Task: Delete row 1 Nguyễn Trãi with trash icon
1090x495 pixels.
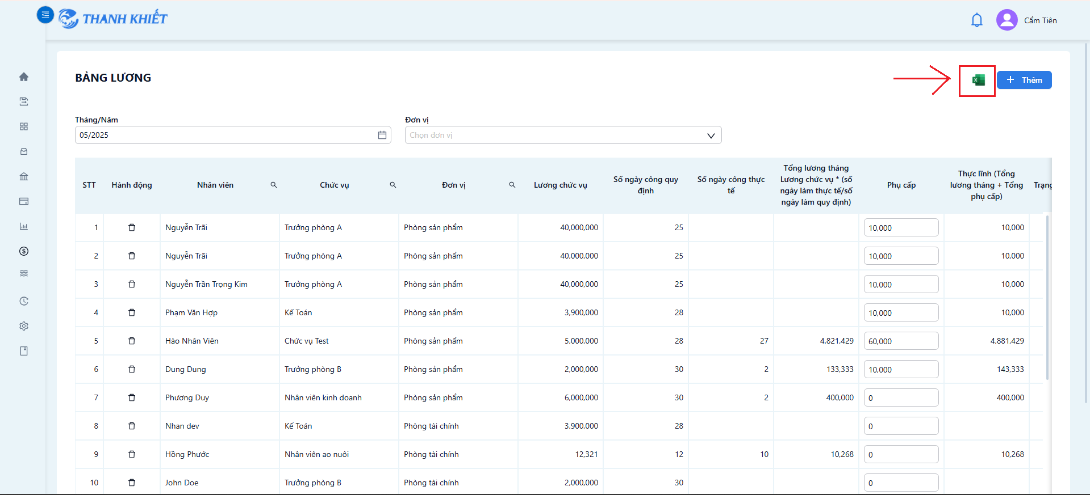Action: click(x=132, y=227)
